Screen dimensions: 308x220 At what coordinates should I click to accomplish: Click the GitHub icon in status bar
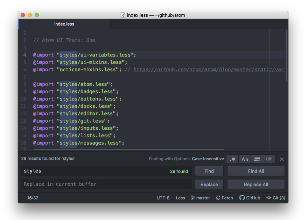coord(242,198)
